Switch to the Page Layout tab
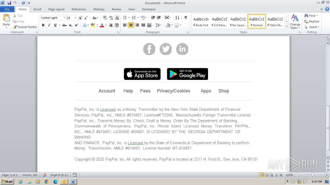Screen dimensions: 330x185 pos(56,9)
